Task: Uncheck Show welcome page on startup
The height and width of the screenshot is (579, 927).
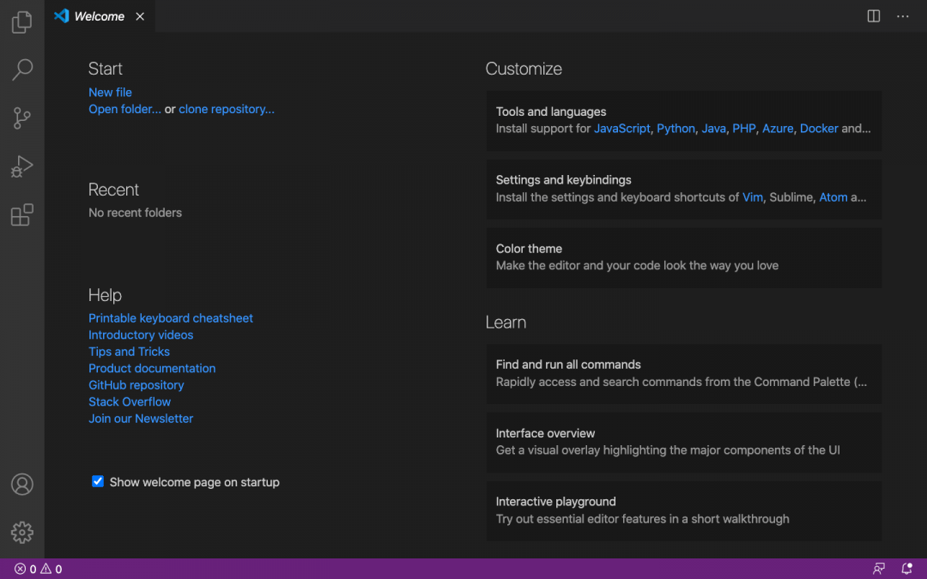Action: (97, 481)
